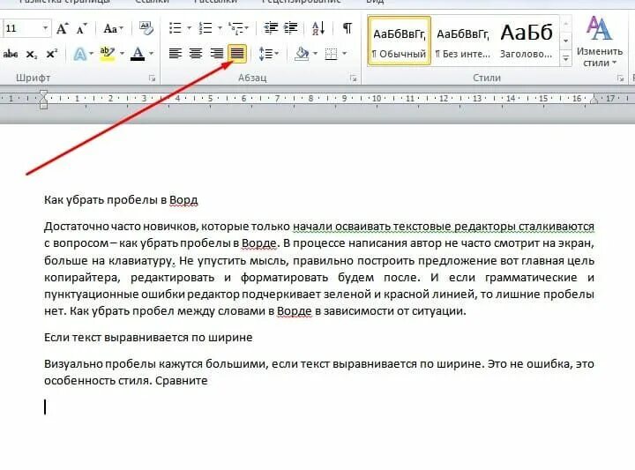Align text right
635x470 pixels.
tap(217, 54)
